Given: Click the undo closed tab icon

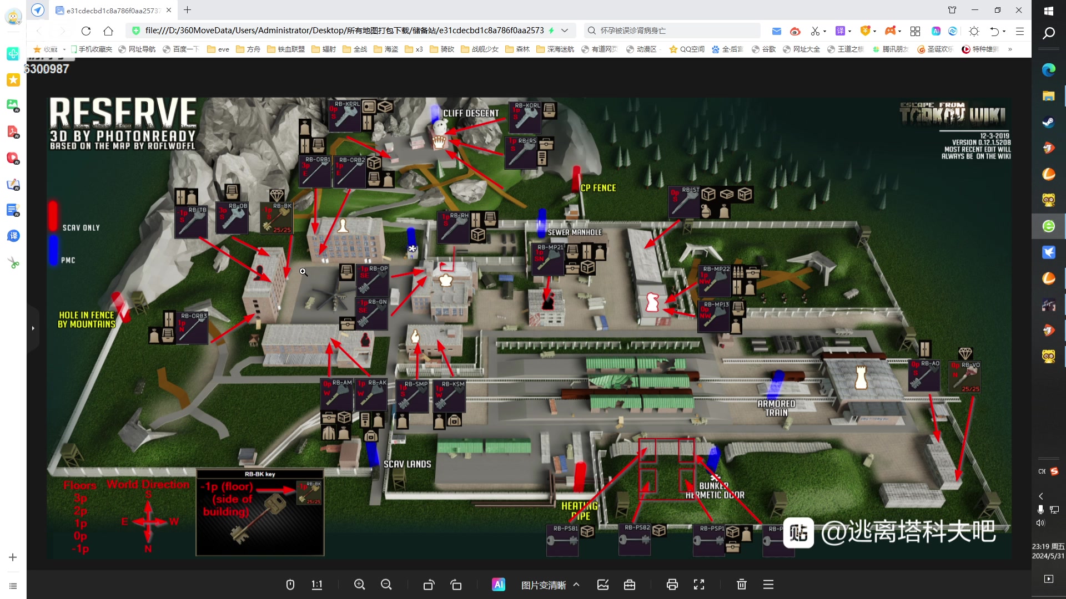Looking at the screenshot, I should click(994, 31).
